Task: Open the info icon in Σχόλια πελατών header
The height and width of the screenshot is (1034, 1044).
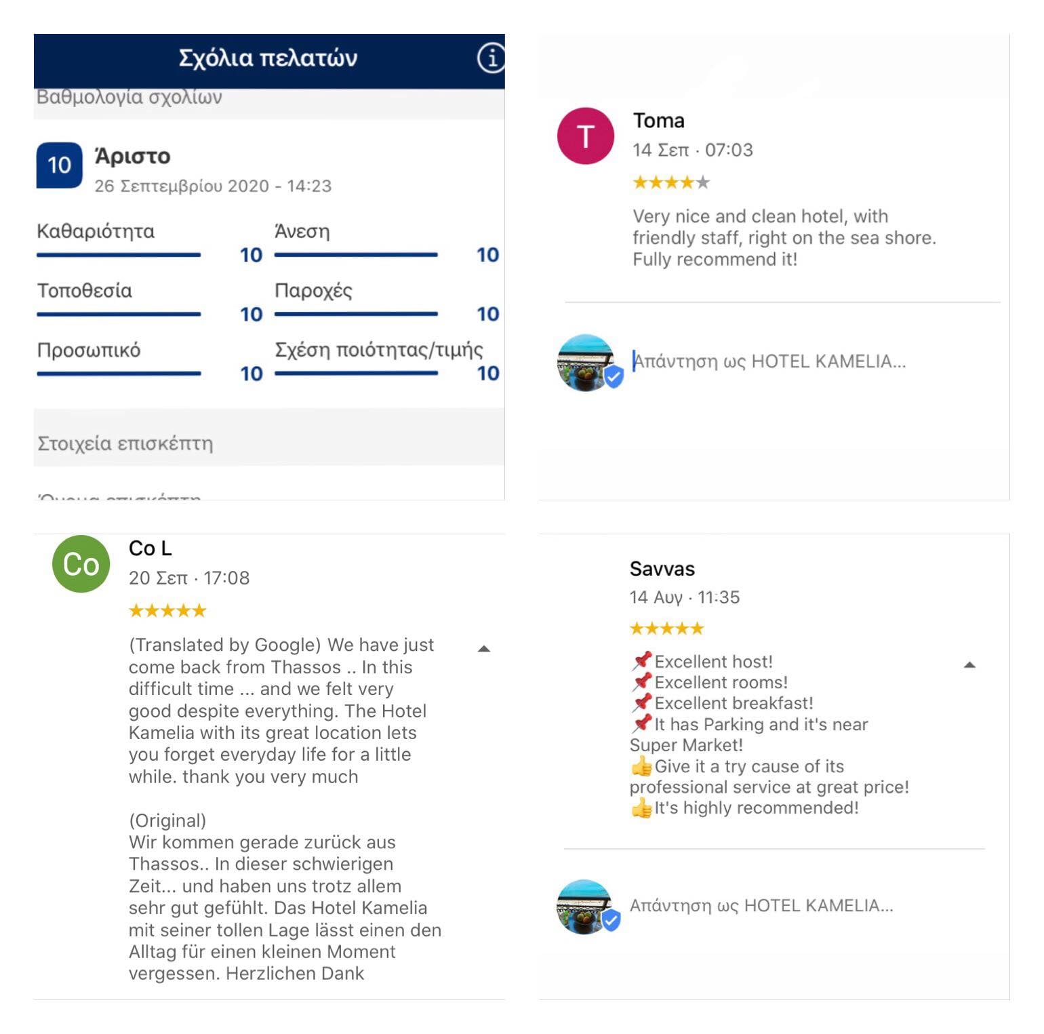Action: pyautogui.click(x=491, y=58)
